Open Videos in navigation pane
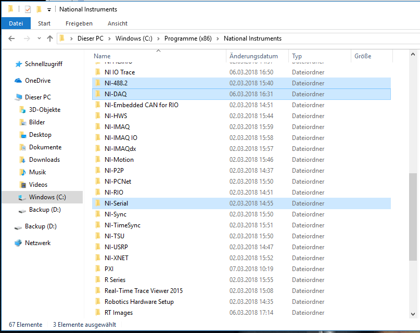420x333 pixels. coord(38,185)
